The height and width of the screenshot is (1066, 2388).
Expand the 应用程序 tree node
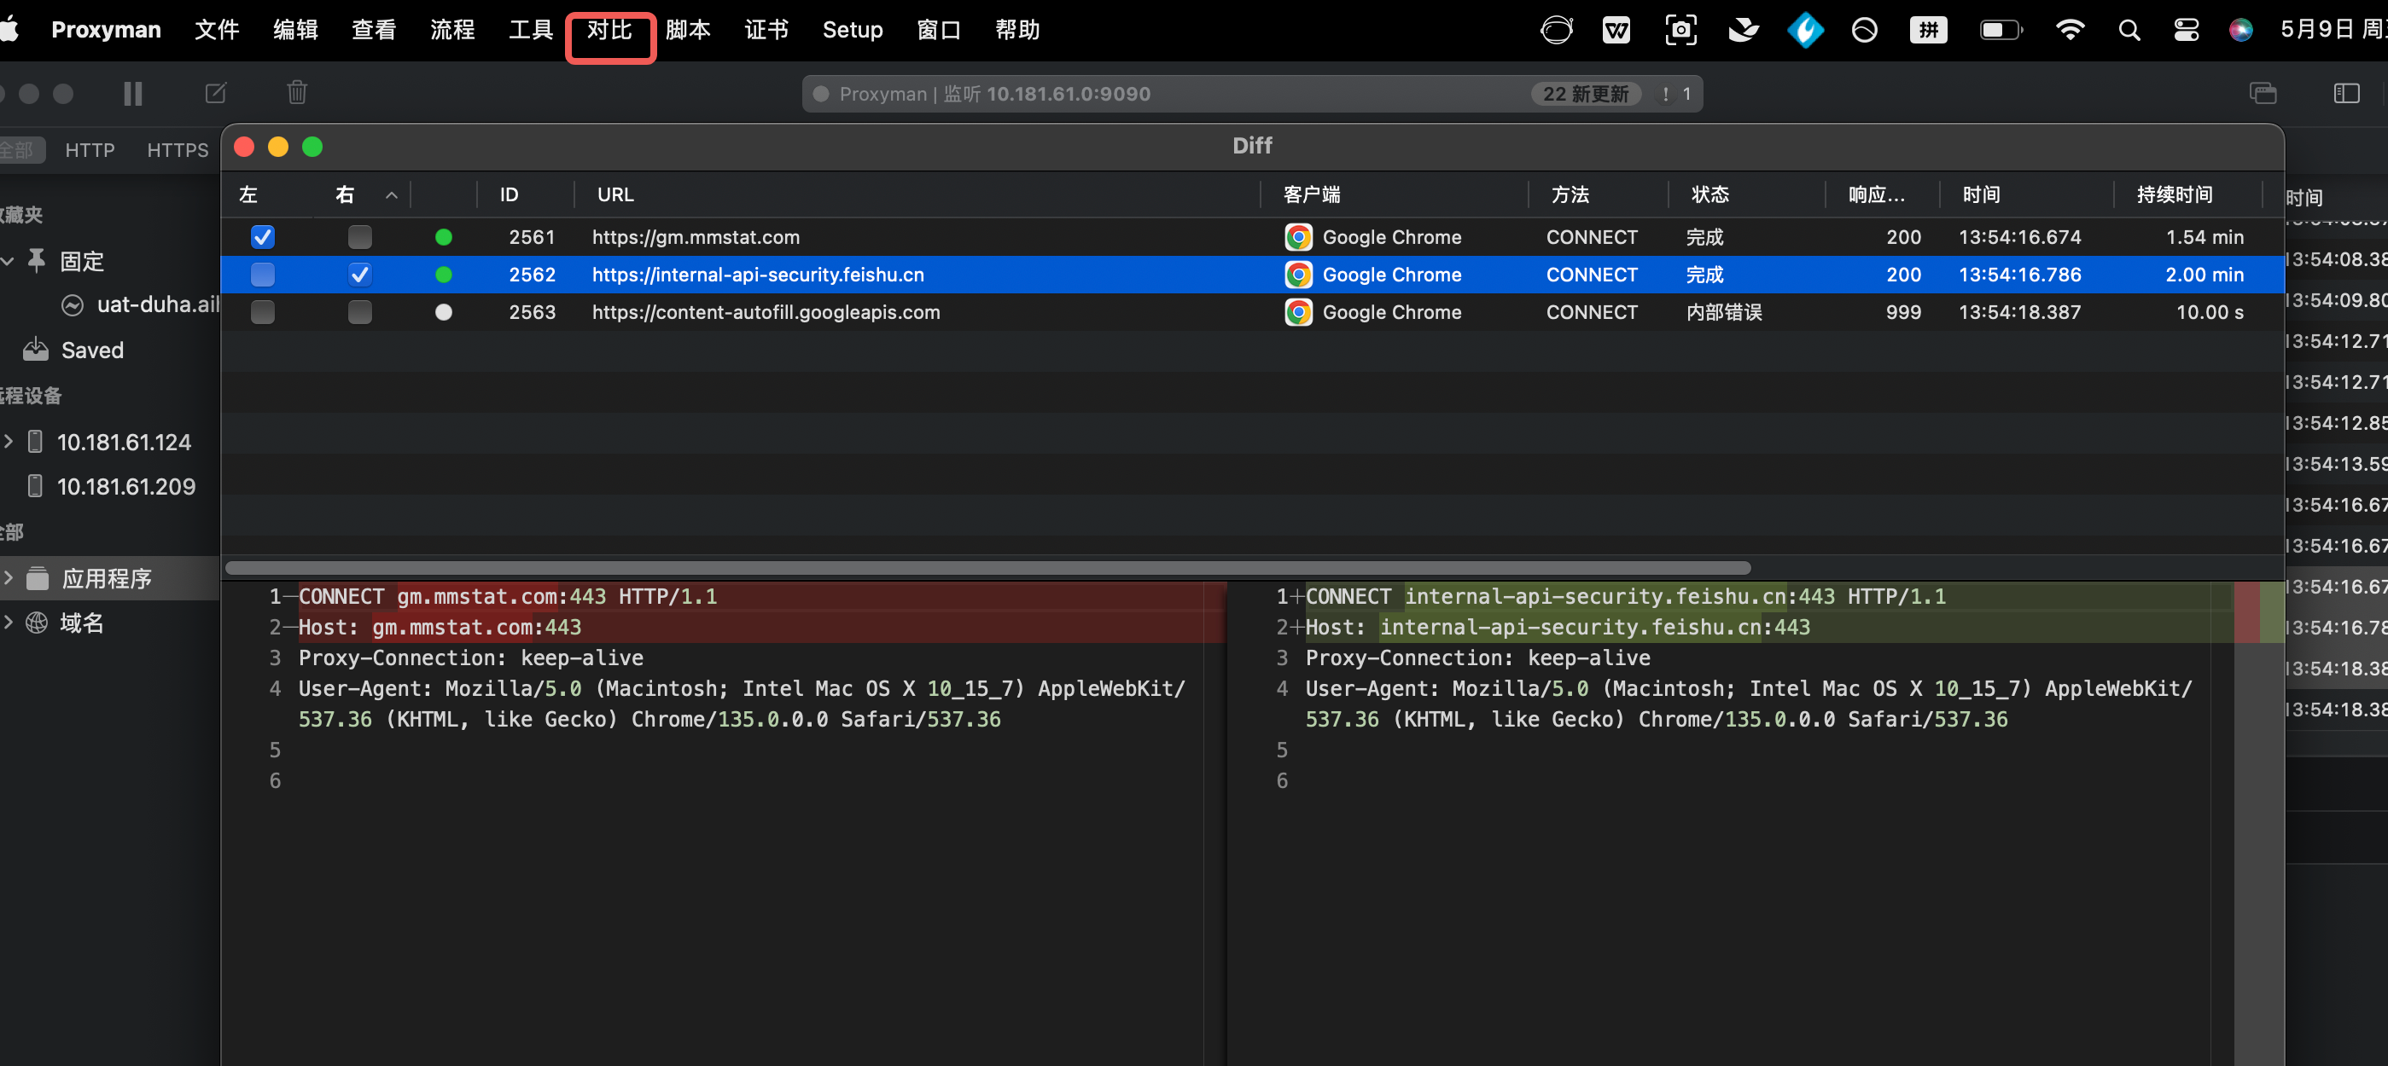coord(9,578)
